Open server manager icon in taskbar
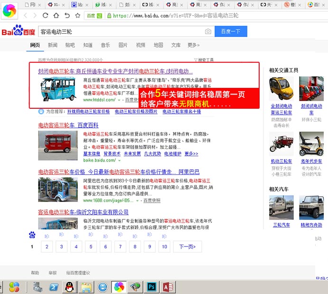The height and width of the screenshot is (294, 328). [37, 287]
